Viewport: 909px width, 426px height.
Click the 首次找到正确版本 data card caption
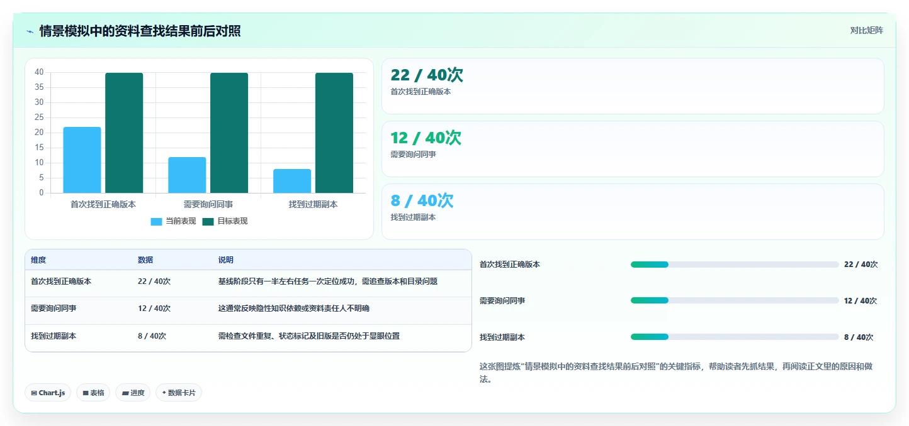[x=421, y=92]
